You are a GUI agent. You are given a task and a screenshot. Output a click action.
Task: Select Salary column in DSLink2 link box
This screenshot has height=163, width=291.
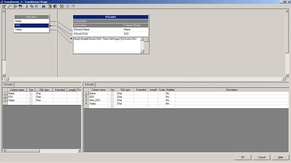pyautogui.click(x=31, y=29)
